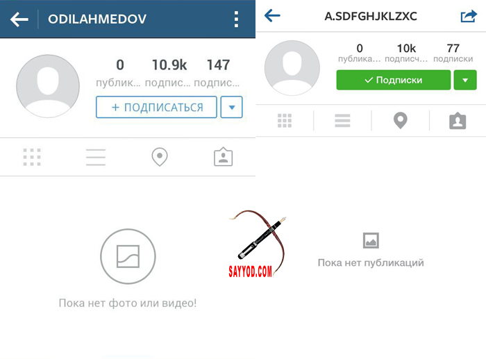Image resolution: width=486 pixels, height=359 pixels.
Task: View A.SDFGHJKLZXC's 10k followers
Action: (x=406, y=53)
